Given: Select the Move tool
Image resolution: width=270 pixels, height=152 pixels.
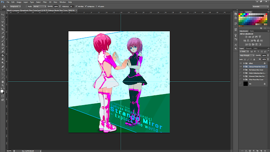Looking at the screenshot, I should click(3, 14).
